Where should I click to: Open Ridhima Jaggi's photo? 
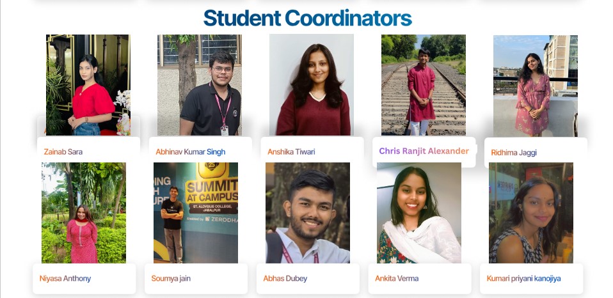(536, 85)
